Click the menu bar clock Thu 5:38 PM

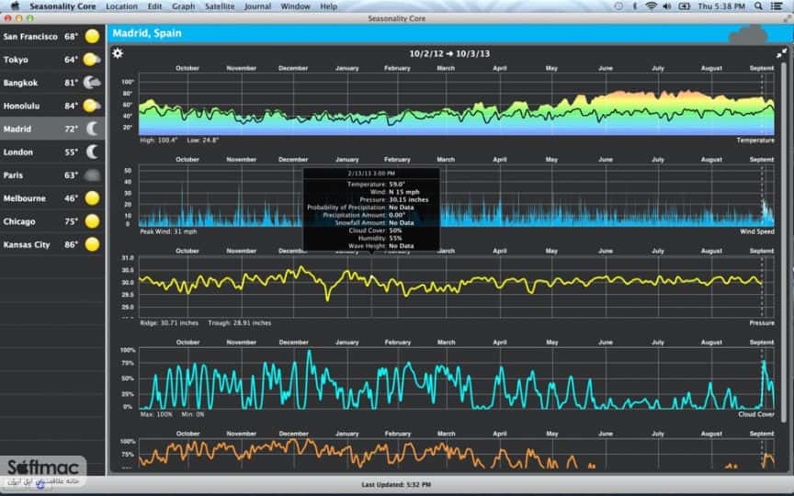pyautogui.click(x=721, y=6)
